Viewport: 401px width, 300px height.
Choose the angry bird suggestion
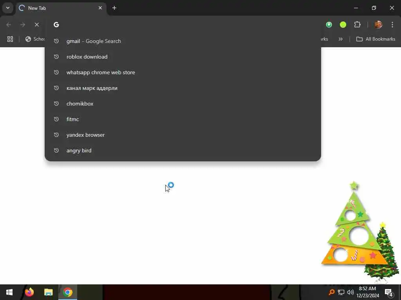pos(183,150)
